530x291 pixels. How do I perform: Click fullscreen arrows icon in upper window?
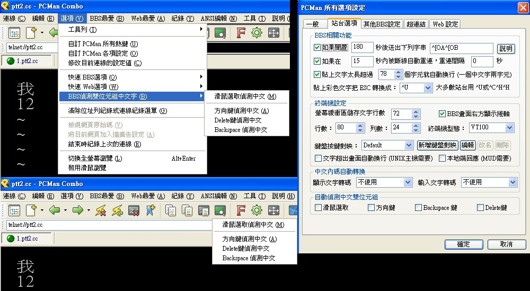(273, 33)
